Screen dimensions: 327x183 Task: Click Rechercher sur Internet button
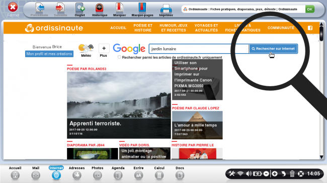click(x=273, y=49)
